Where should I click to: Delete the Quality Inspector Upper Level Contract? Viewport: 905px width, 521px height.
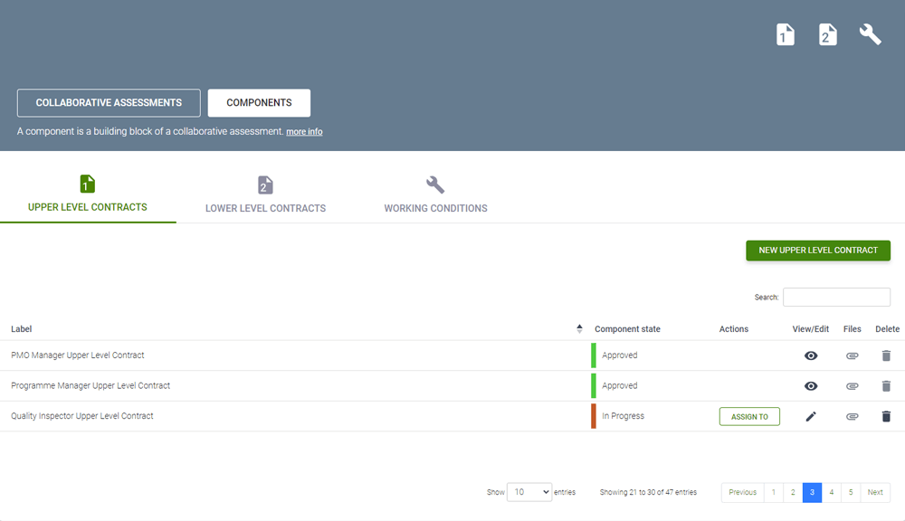click(886, 416)
